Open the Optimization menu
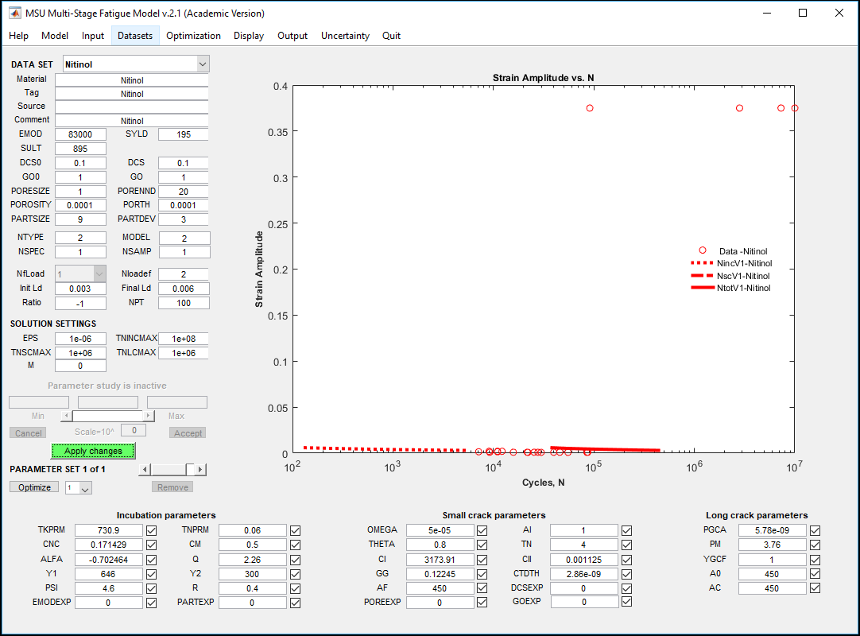Image resolution: width=860 pixels, height=636 pixels. point(193,36)
